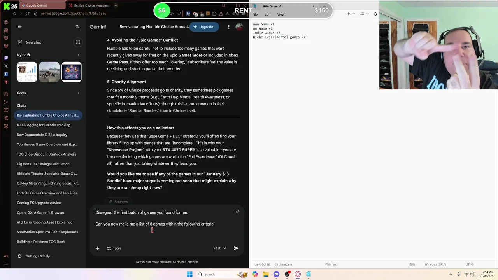Open the Notepad View menu
The height and width of the screenshot is (280, 498).
(281, 14)
